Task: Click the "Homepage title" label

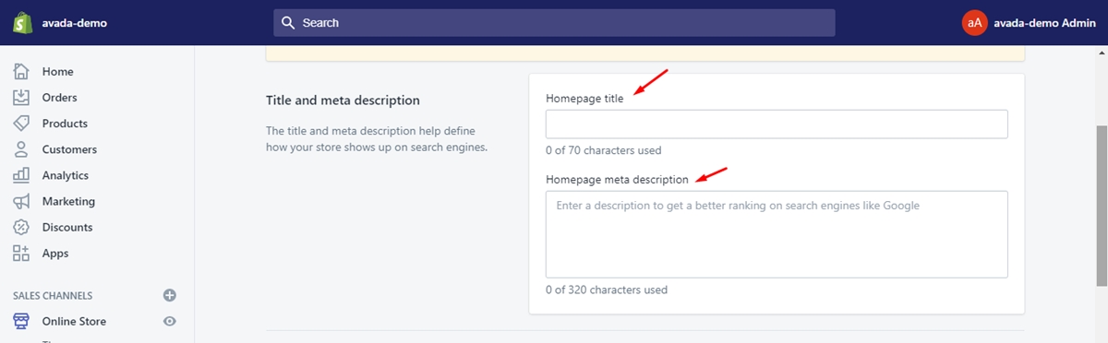Action: (x=584, y=98)
